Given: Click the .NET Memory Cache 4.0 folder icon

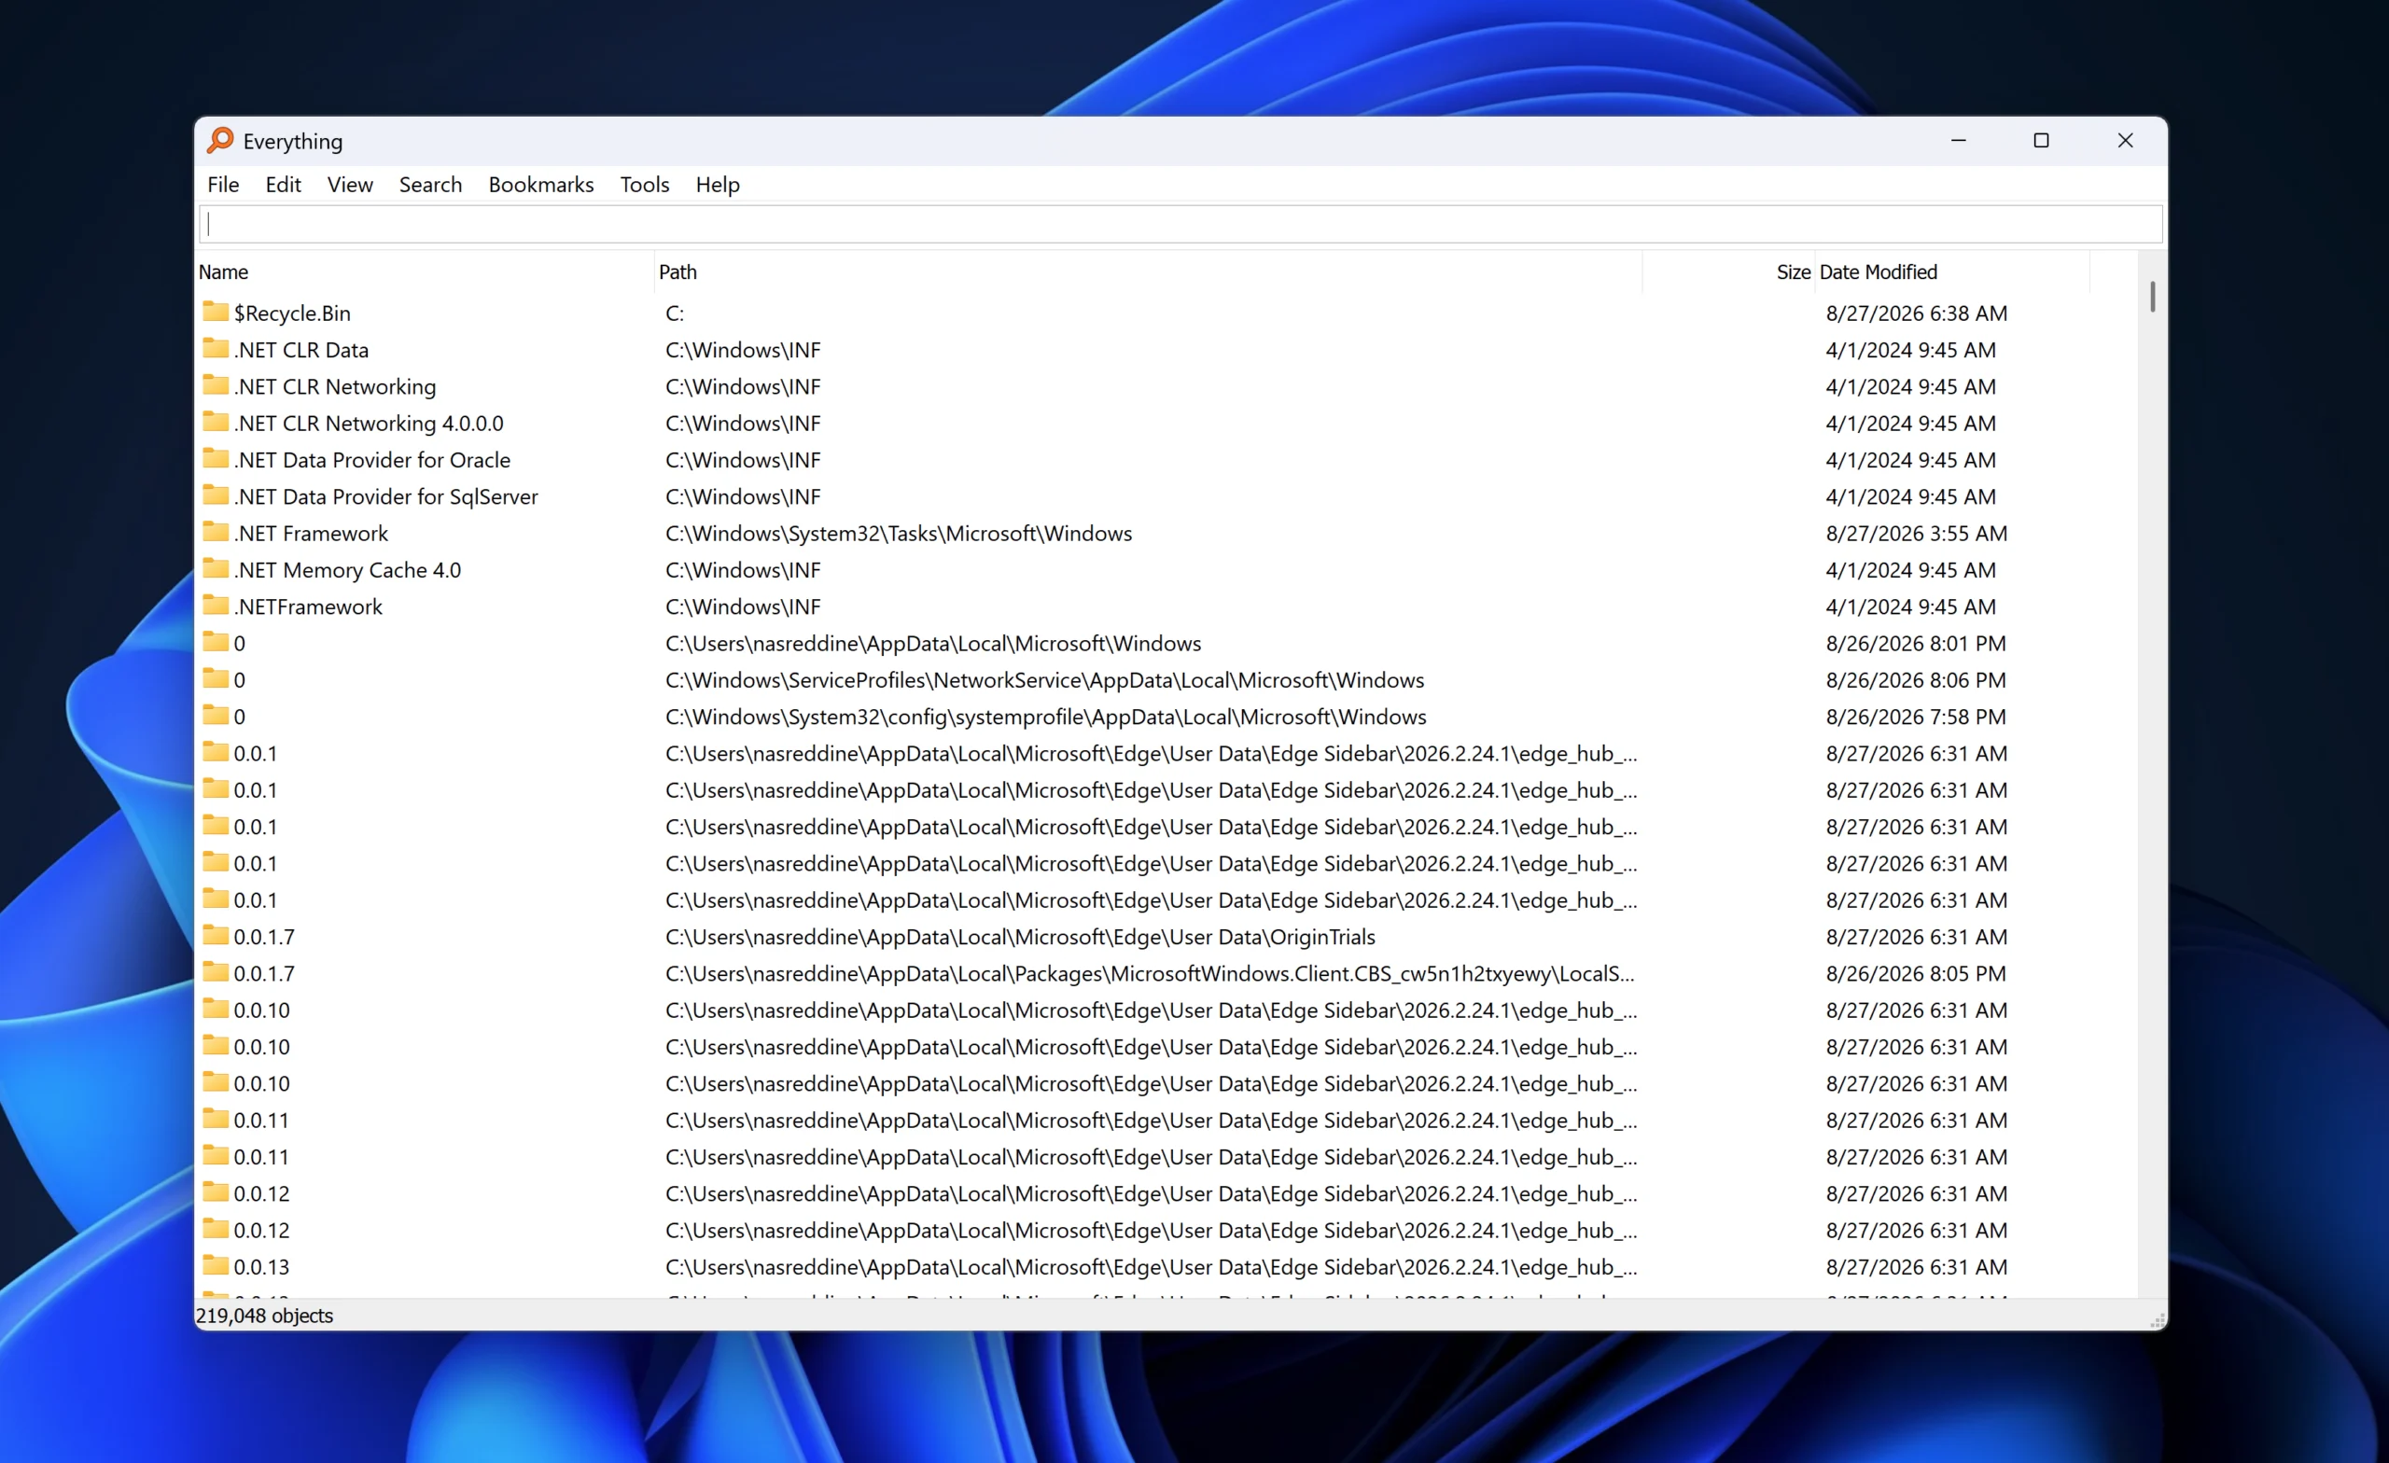Looking at the screenshot, I should tap(216, 568).
